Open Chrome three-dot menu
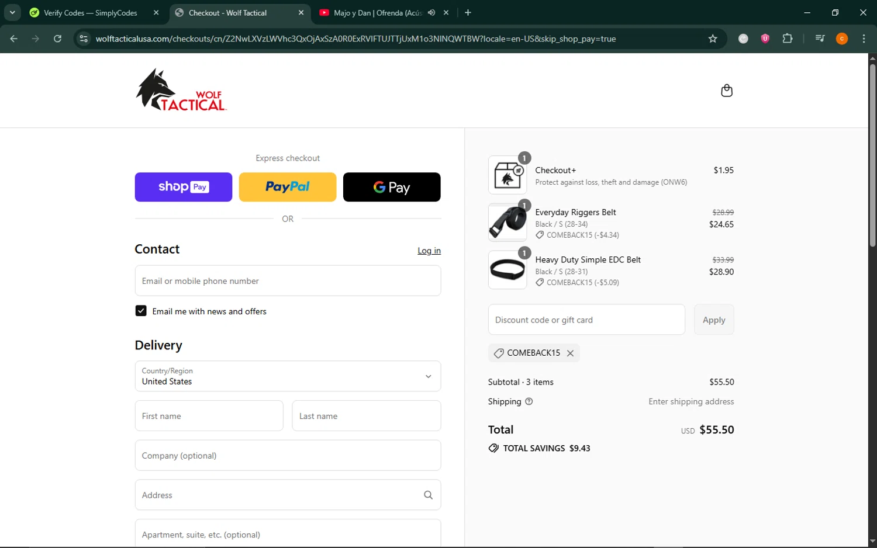Image resolution: width=877 pixels, height=548 pixels. click(x=864, y=39)
